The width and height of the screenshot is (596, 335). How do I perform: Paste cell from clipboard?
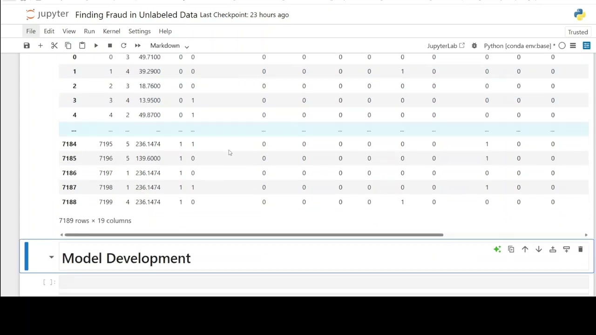coord(82,46)
